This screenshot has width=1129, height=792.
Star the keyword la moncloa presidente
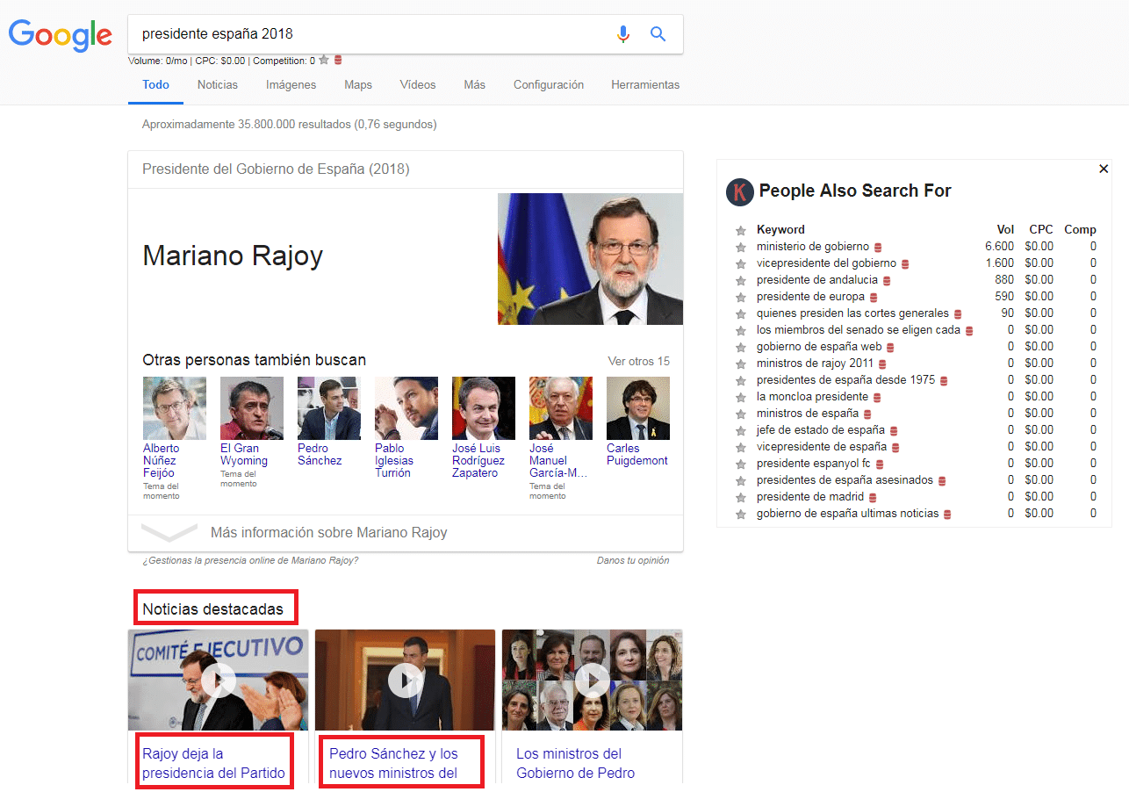pos(741,397)
